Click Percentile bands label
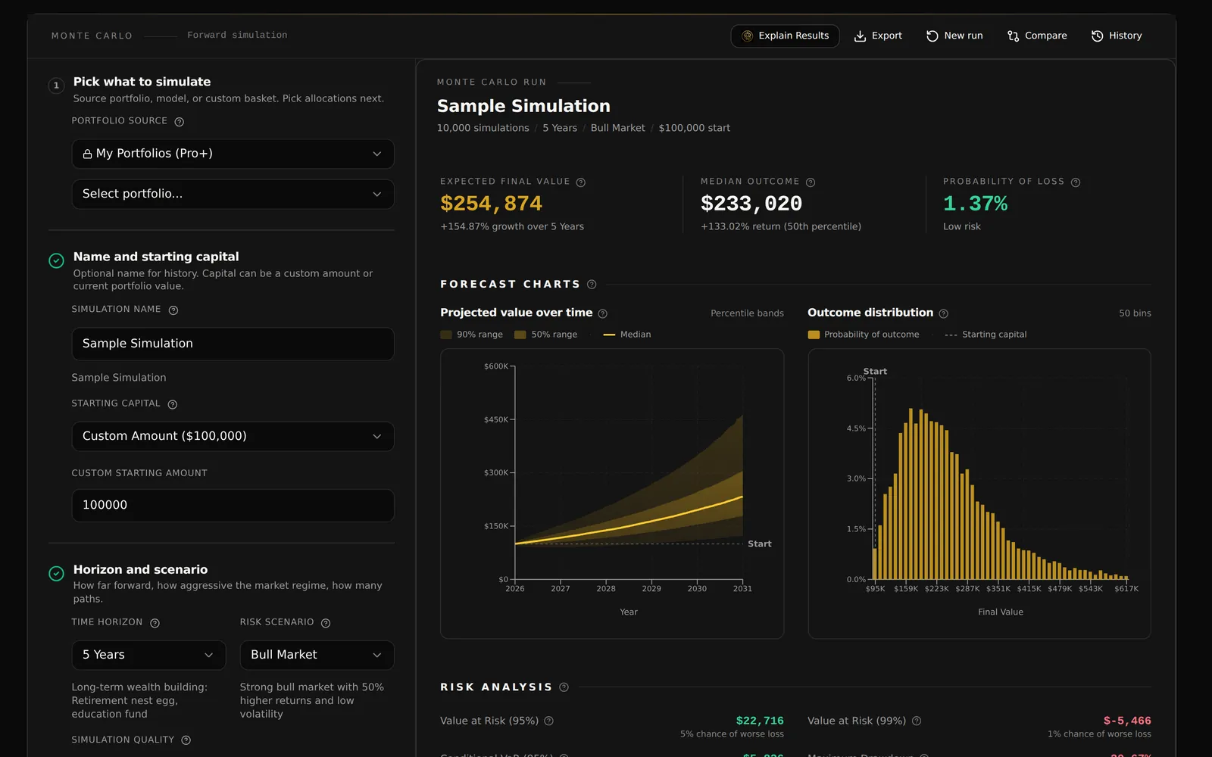The width and height of the screenshot is (1212, 757). (747, 313)
